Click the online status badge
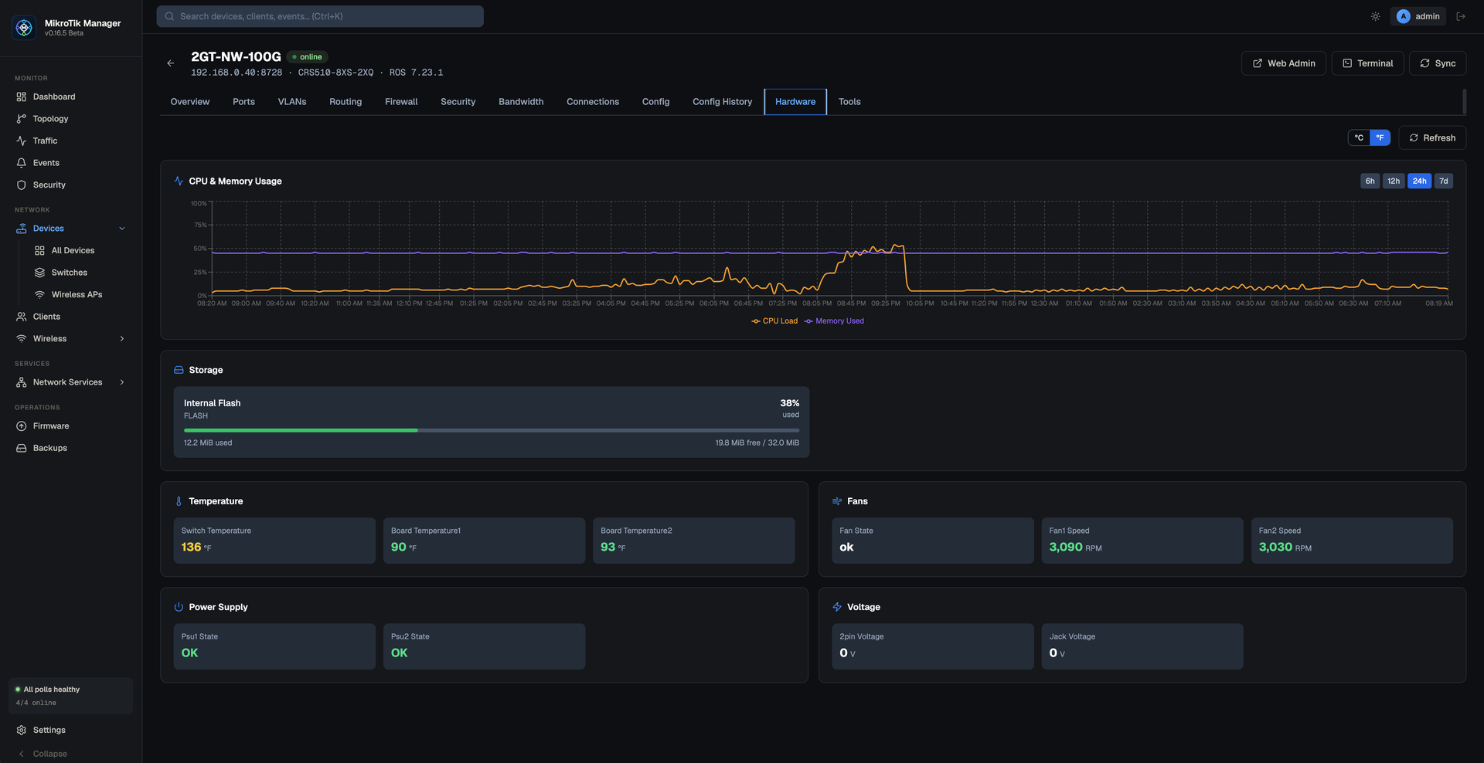This screenshot has width=1484, height=763. [x=308, y=57]
